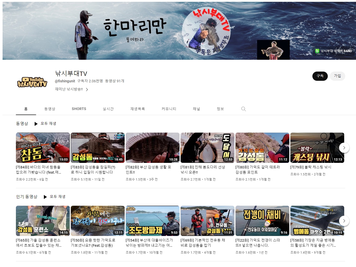Open the 정보 tab
This screenshot has width=356, height=267.
tap(220, 109)
